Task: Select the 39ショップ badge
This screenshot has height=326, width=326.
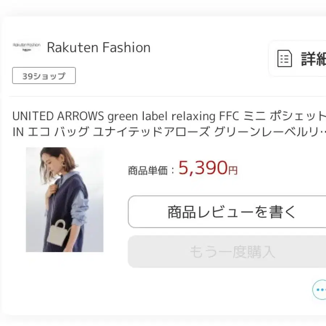Action: (44, 76)
